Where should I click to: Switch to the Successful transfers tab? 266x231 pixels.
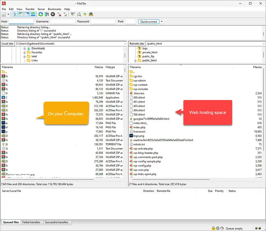point(56,222)
